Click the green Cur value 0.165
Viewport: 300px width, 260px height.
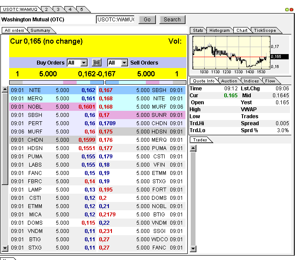[230, 96]
